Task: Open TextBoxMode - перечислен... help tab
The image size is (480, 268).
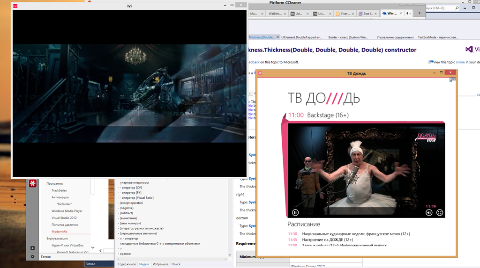Action: coord(438,37)
